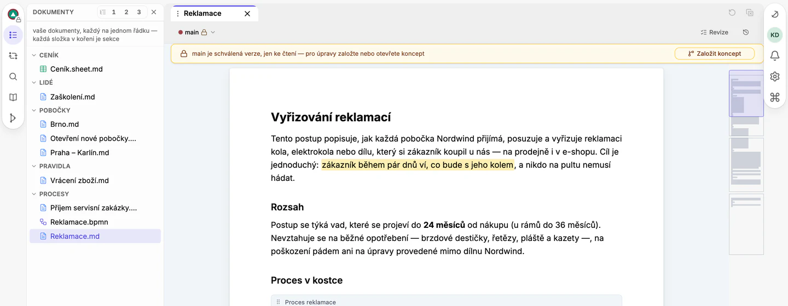788x306 pixels.
Task: Click the Vyřizování reklamací heading
Action: 331,117
